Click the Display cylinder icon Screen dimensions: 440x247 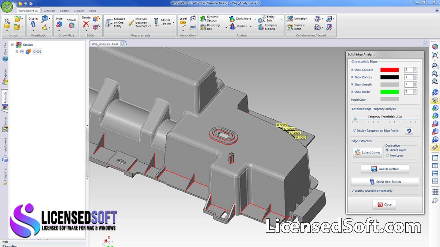tap(33, 24)
